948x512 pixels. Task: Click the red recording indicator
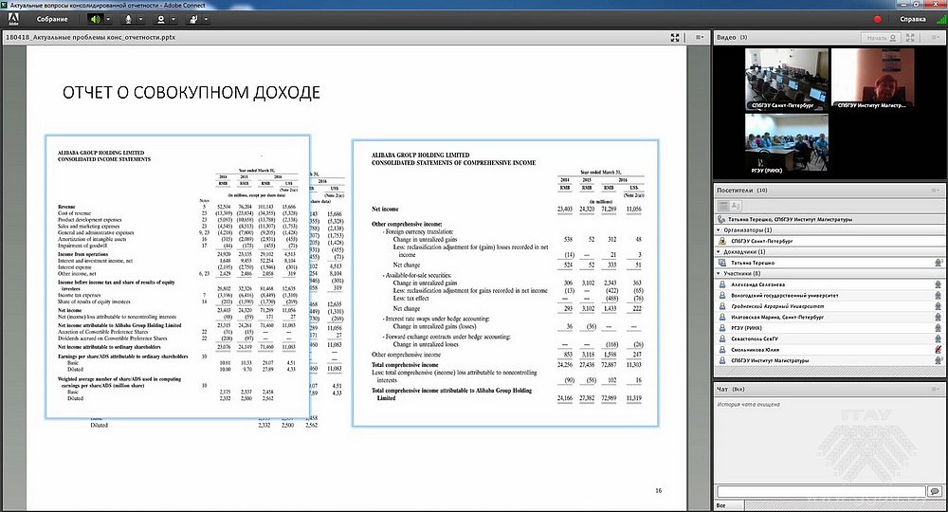click(877, 19)
